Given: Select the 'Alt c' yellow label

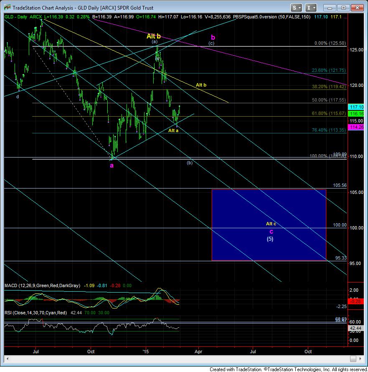Looking at the screenshot, I should [x=271, y=224].
